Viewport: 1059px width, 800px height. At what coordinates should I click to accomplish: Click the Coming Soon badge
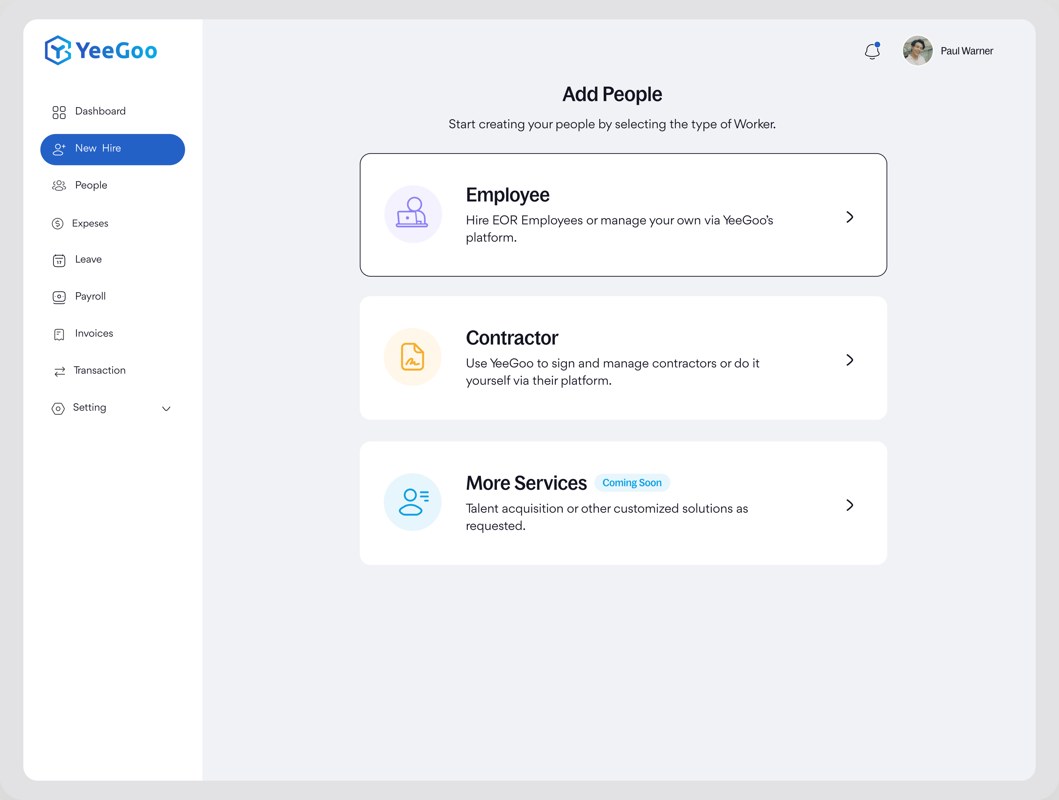pos(632,482)
